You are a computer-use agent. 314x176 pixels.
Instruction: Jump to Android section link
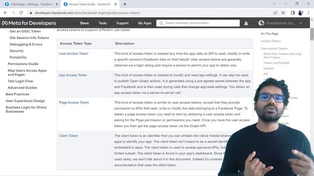(268, 68)
